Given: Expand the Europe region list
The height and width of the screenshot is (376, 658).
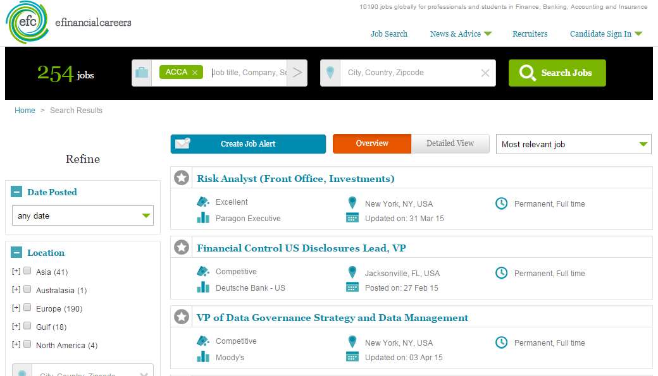Looking at the screenshot, I should 16,308.
